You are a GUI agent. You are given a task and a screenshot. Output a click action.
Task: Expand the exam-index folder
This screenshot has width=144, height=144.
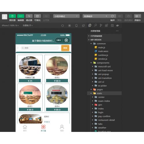point(105,101)
